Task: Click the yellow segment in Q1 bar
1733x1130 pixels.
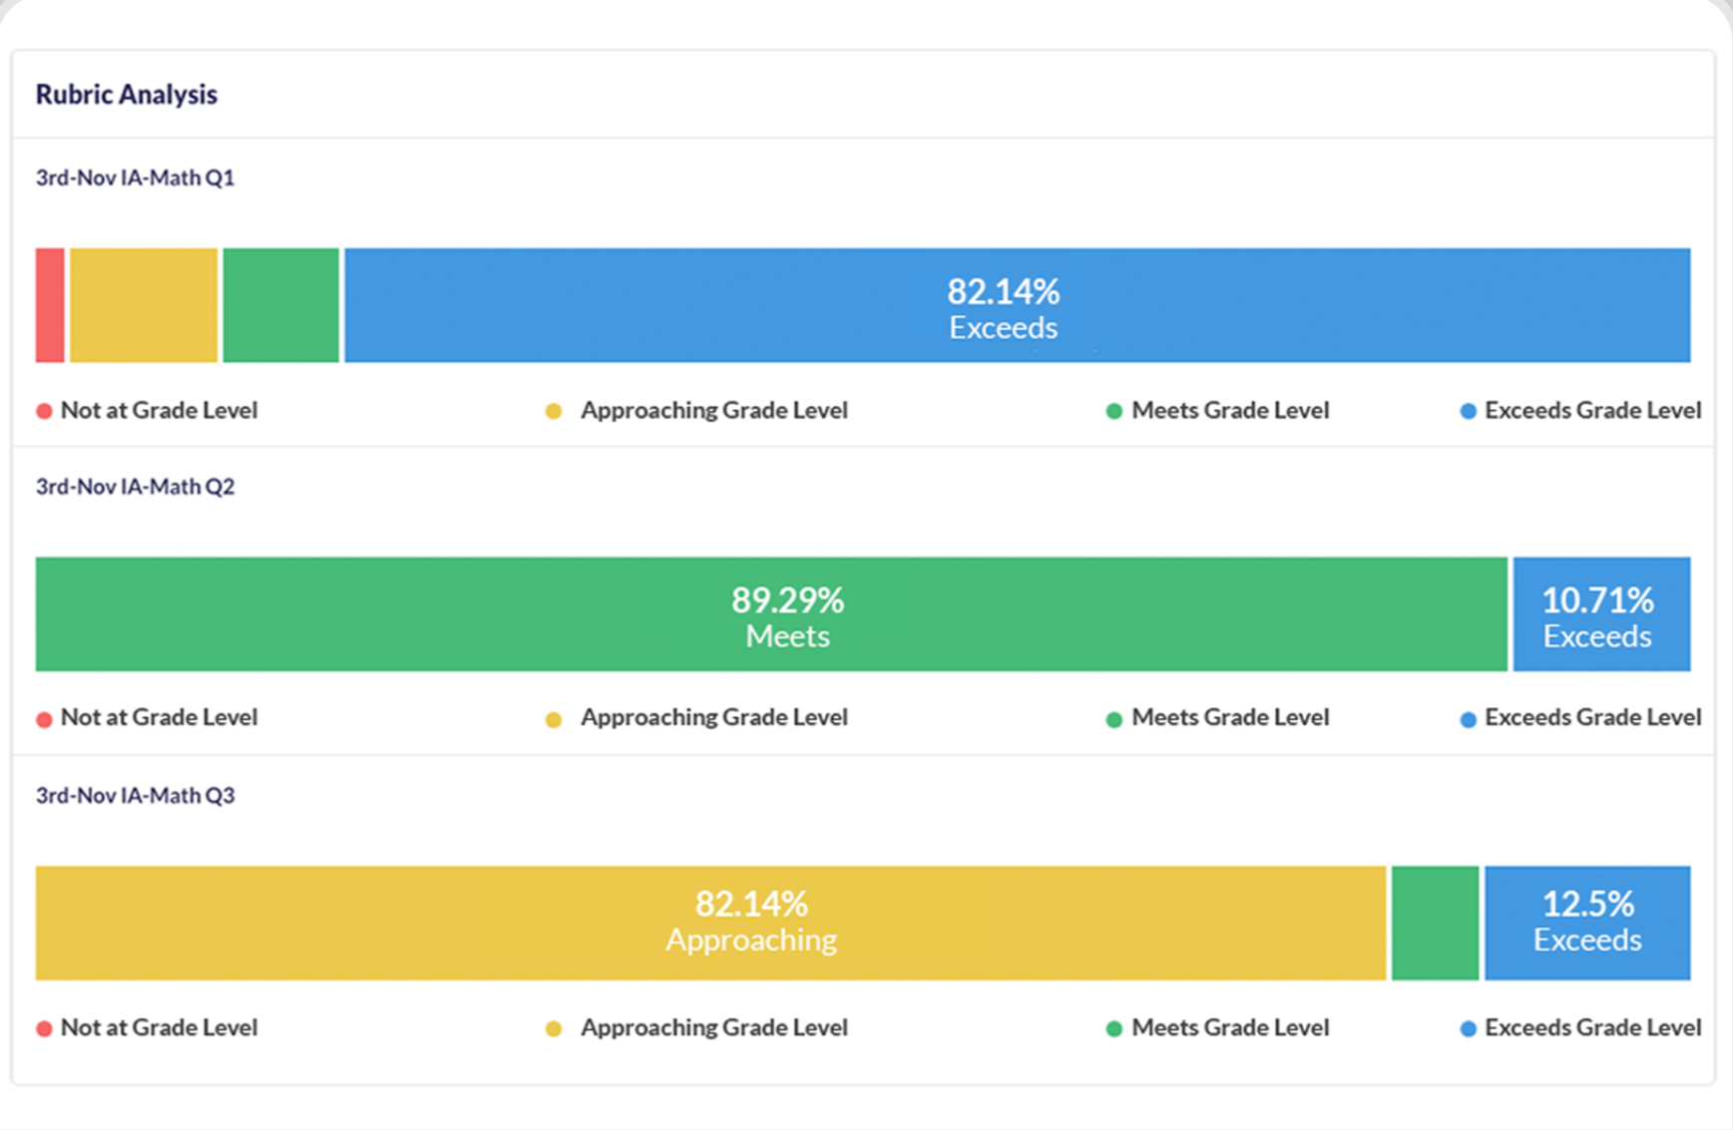Action: [144, 305]
